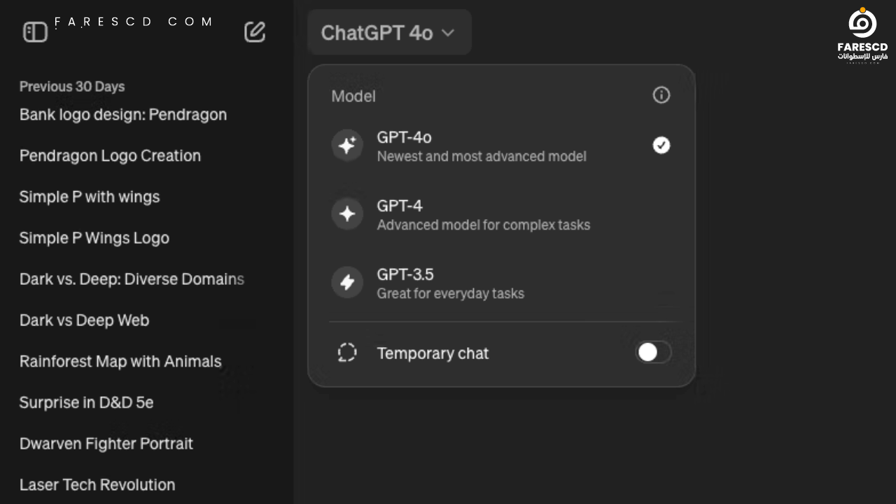
Task: Start a new chat with the pencil icon
Action: pyautogui.click(x=255, y=32)
